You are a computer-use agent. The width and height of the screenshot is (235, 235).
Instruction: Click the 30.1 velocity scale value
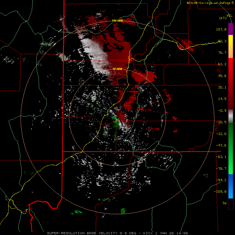pyautogui.click(x=222, y=87)
